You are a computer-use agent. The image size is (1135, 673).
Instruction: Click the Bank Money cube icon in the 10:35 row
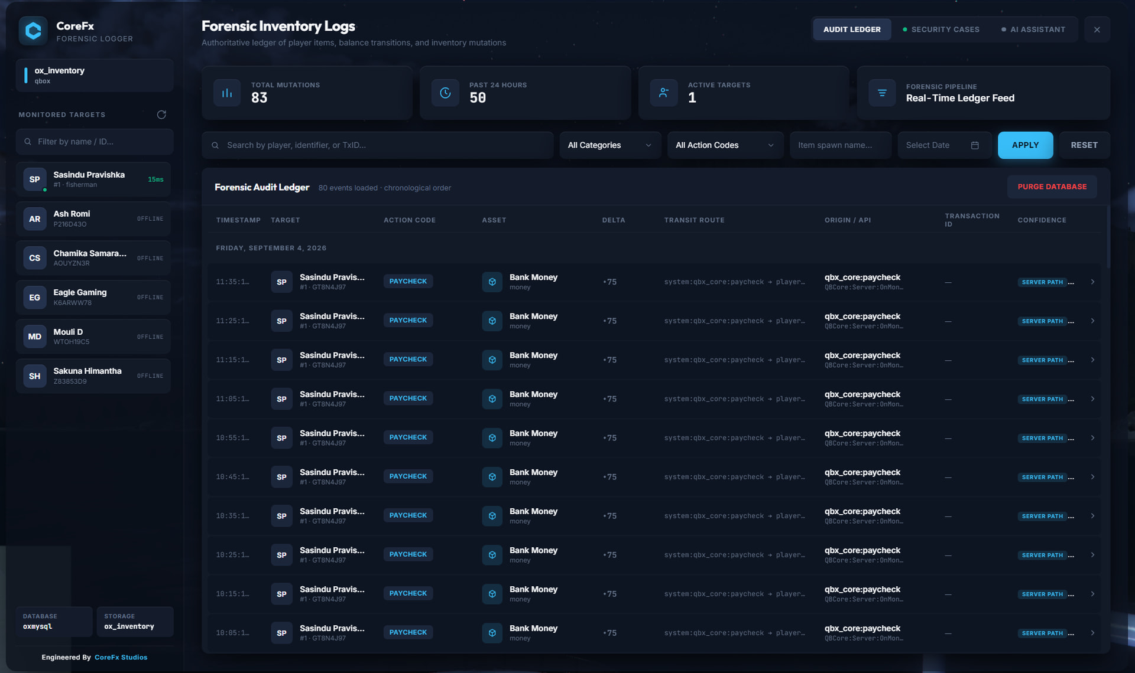[x=492, y=516]
